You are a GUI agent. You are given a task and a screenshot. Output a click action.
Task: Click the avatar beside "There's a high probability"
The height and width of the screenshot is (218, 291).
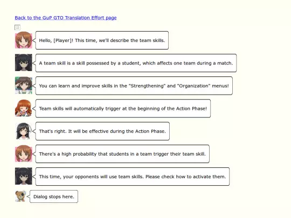24,153
